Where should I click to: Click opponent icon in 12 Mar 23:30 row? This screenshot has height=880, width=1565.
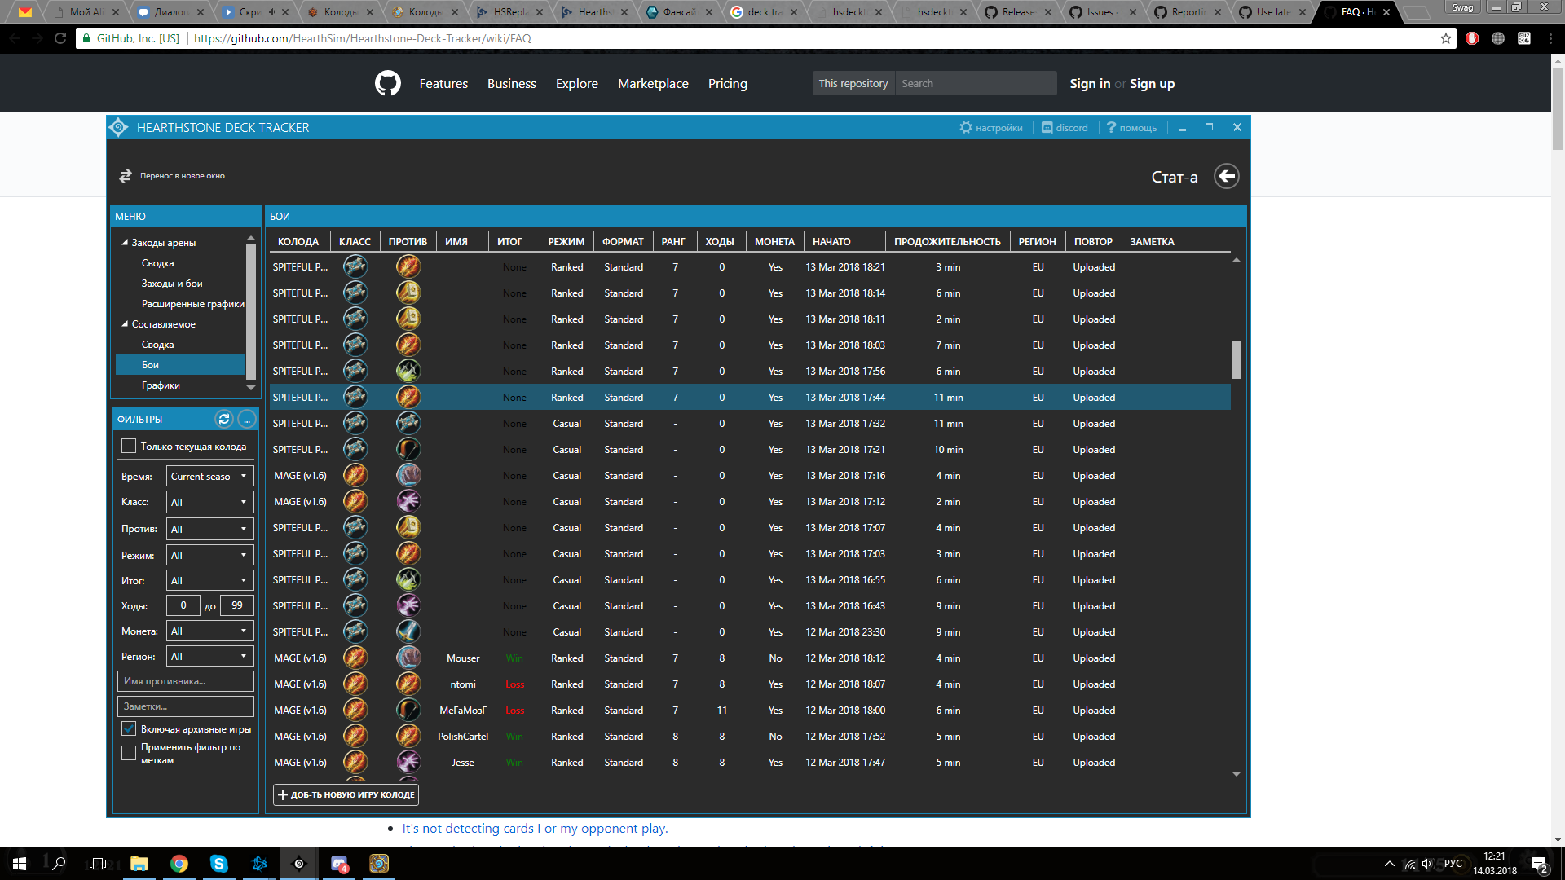(x=408, y=631)
